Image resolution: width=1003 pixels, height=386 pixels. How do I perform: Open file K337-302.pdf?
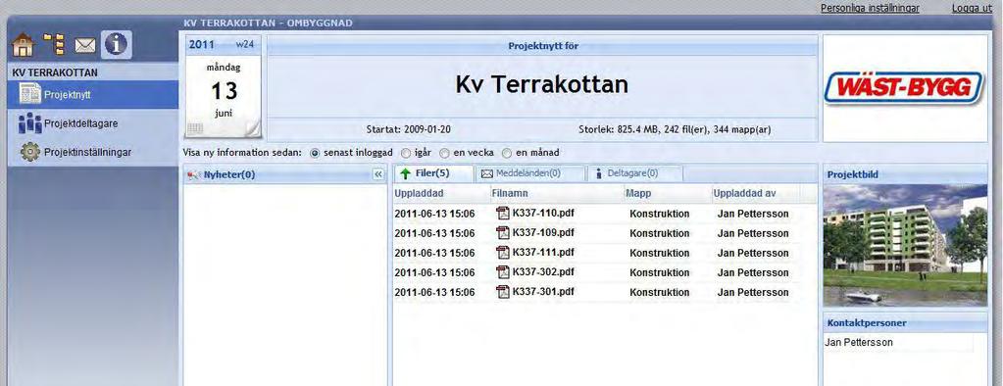[543, 271]
